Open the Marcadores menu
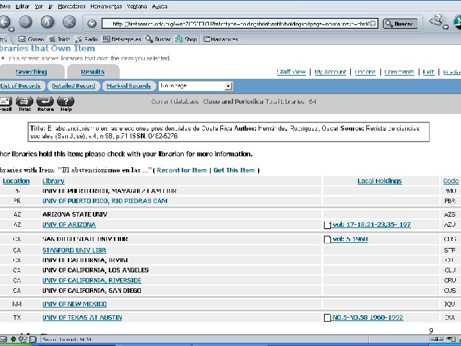Screen dimensions: 461x346 tap(72, 6)
